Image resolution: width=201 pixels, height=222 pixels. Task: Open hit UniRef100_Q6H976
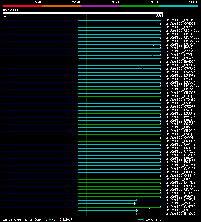point(180,24)
